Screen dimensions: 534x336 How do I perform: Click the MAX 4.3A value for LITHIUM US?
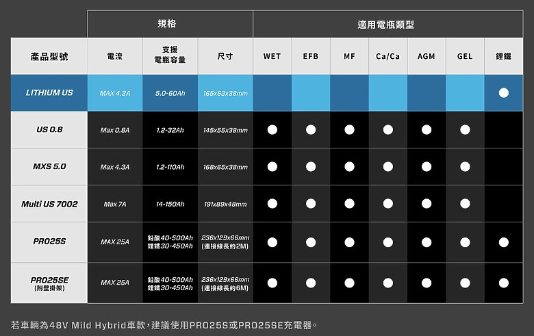pyautogui.click(x=115, y=93)
